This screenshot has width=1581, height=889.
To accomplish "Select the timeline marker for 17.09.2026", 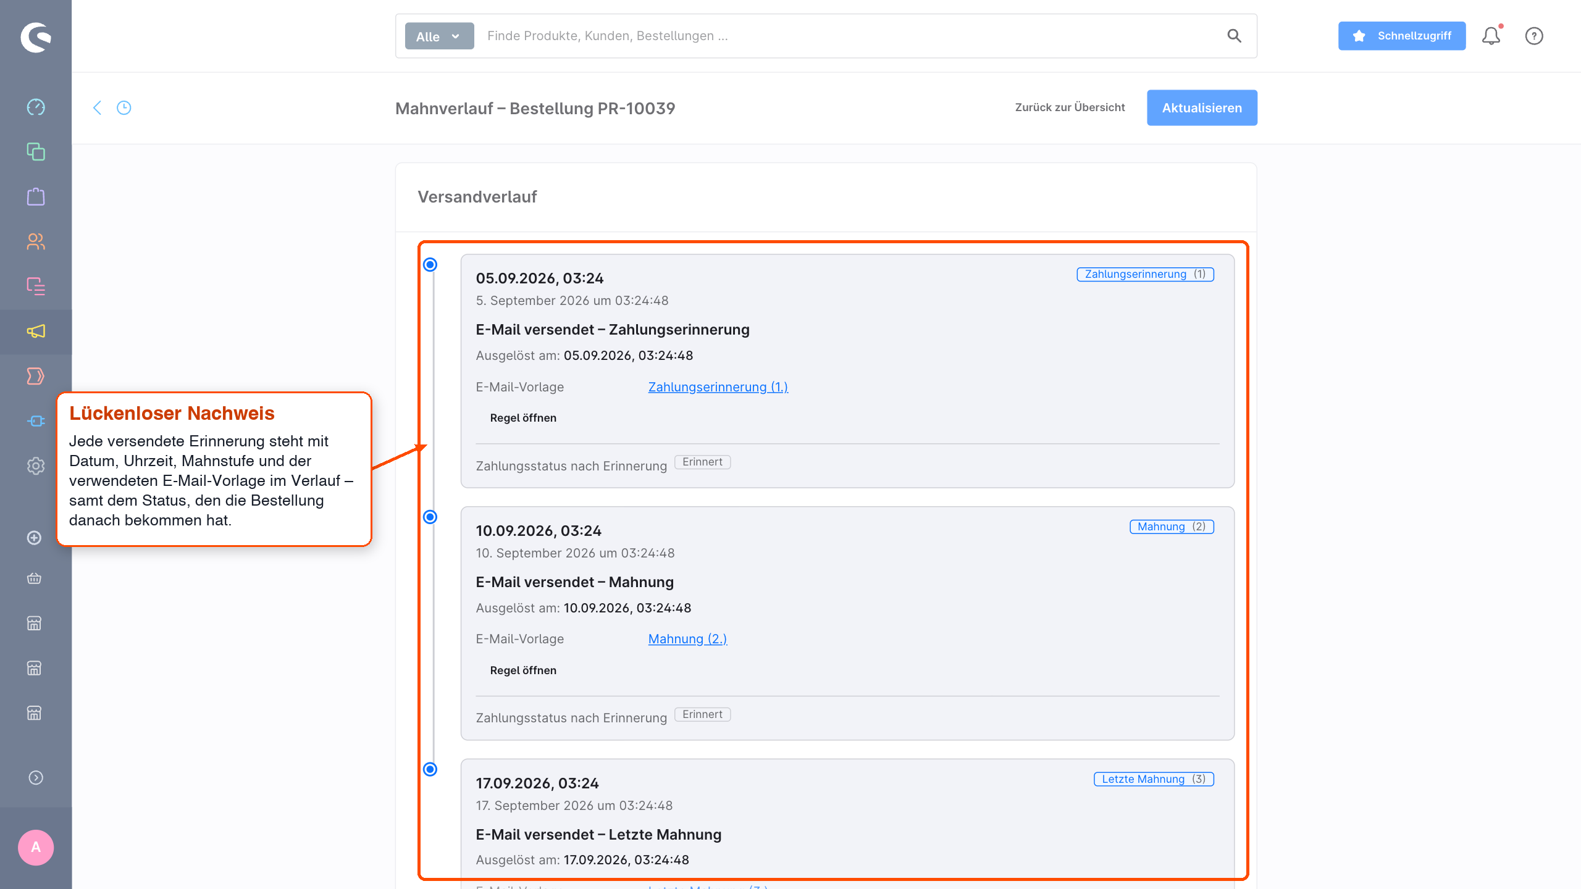I will [430, 769].
